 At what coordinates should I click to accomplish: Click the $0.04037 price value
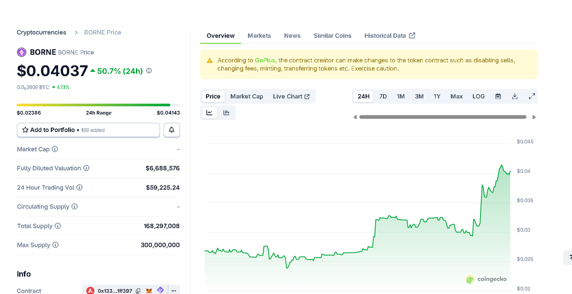point(52,71)
